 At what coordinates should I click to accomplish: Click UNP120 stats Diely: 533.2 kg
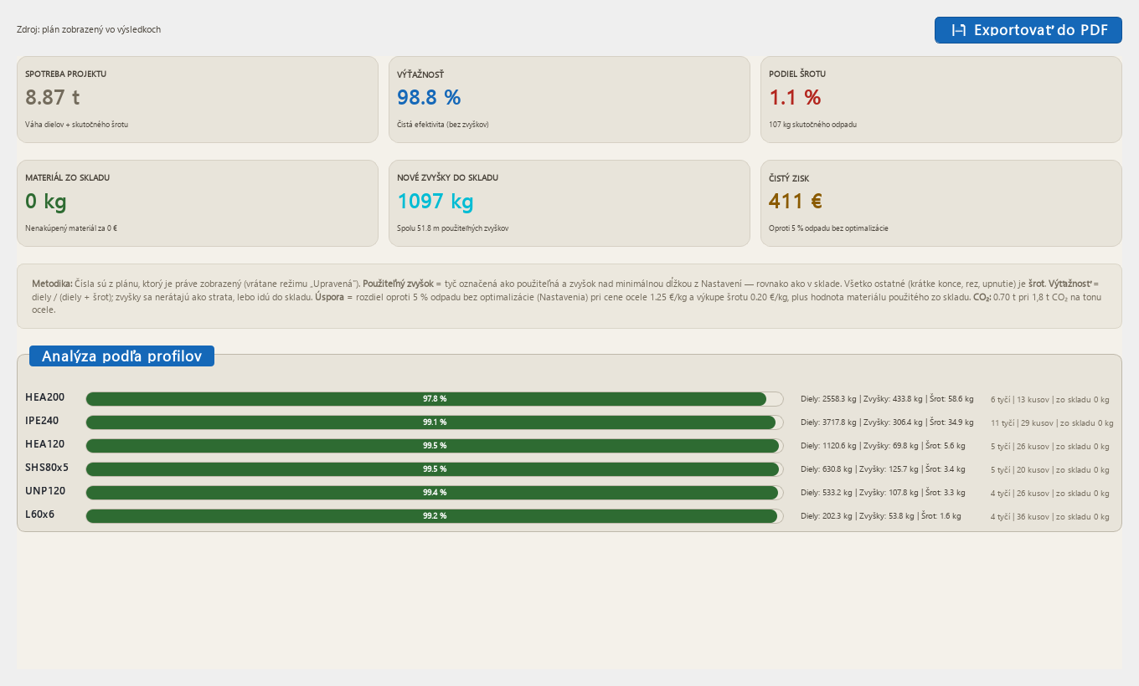pos(827,493)
